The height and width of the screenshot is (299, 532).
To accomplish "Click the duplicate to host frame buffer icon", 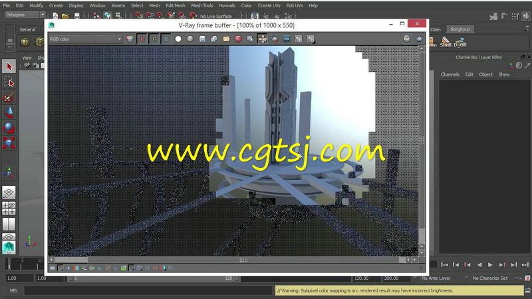I will point(250,39).
